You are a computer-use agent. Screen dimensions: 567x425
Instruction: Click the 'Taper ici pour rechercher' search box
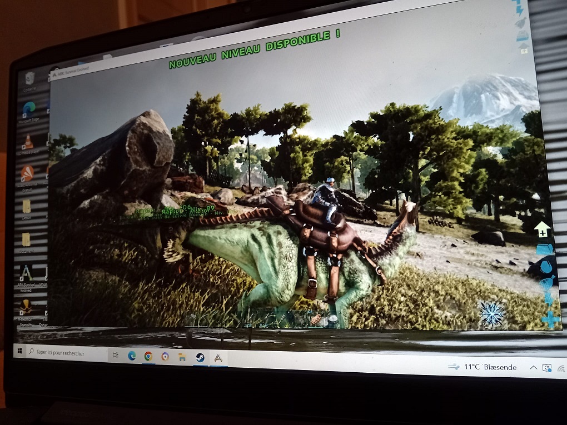click(67, 353)
